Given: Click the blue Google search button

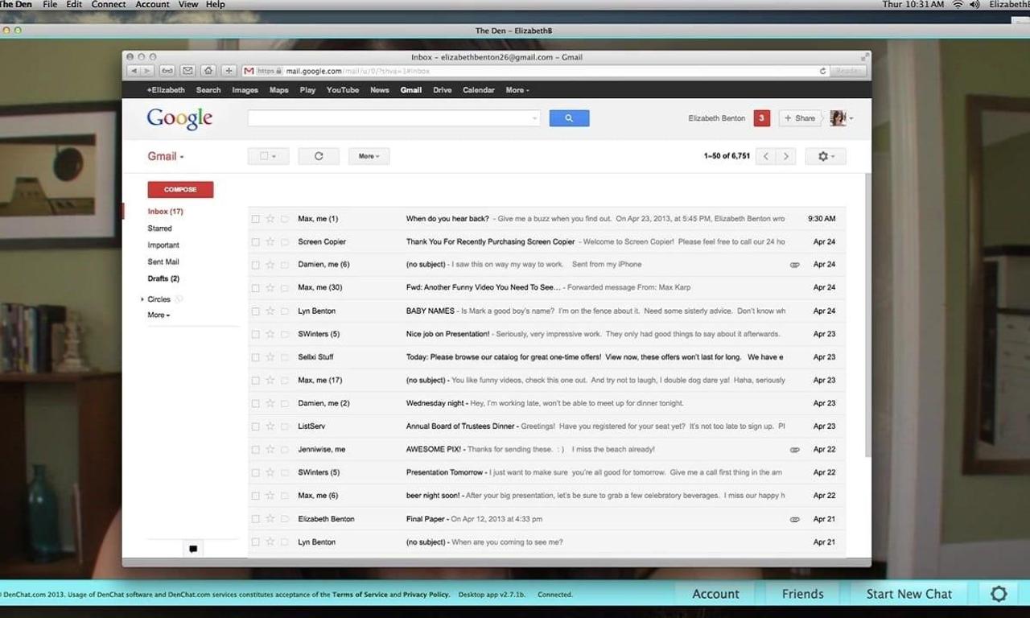Looking at the screenshot, I should pyautogui.click(x=569, y=118).
